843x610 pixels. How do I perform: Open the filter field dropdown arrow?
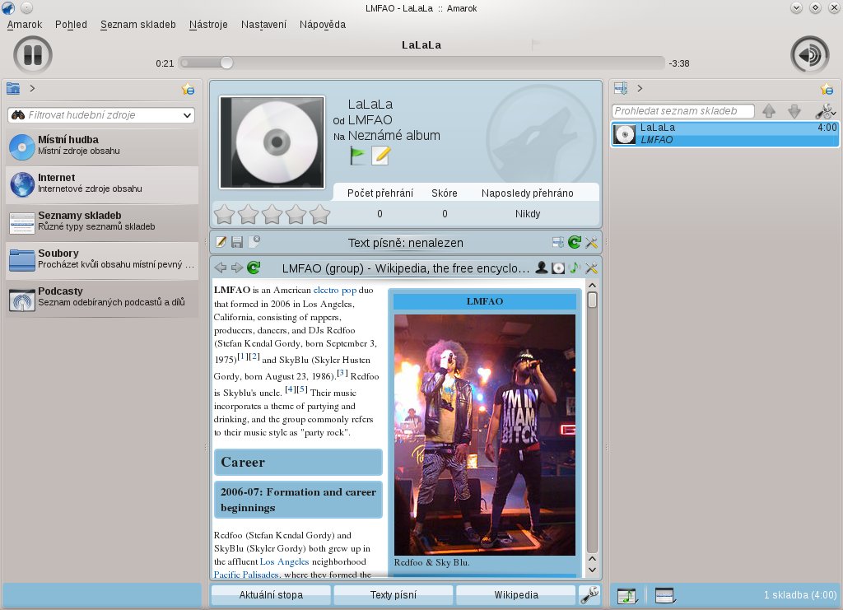pos(187,115)
